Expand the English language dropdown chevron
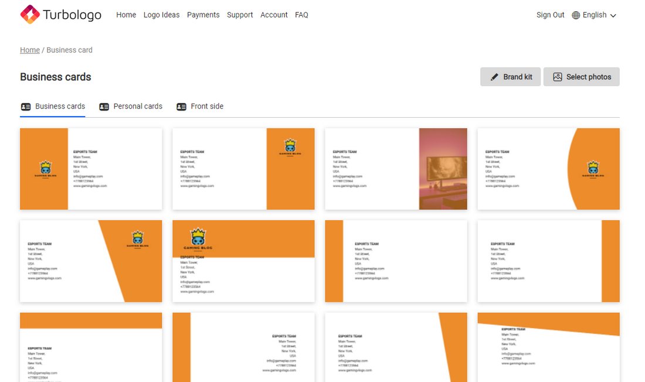 click(x=613, y=16)
